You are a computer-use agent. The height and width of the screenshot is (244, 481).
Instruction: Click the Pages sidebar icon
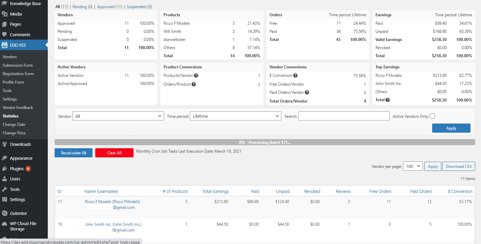coord(4,24)
